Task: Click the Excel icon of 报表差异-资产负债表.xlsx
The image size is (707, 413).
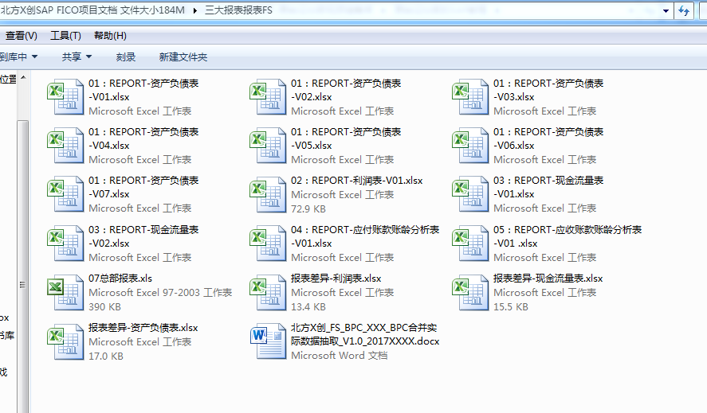Action: (65, 341)
